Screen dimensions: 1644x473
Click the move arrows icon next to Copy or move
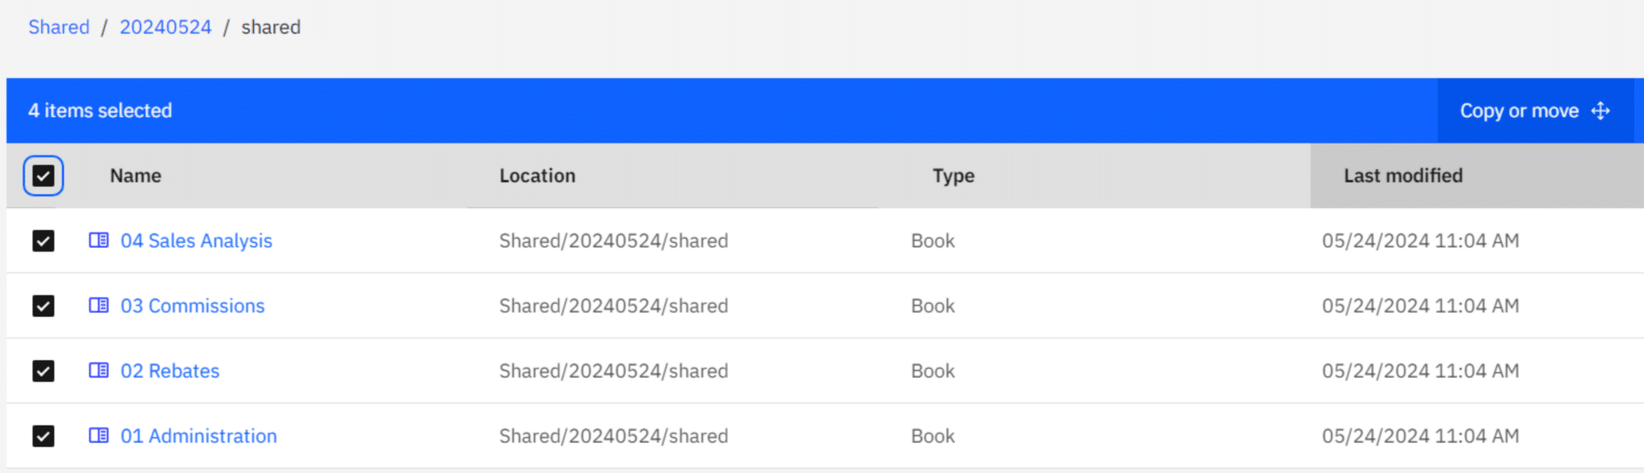click(x=1601, y=111)
